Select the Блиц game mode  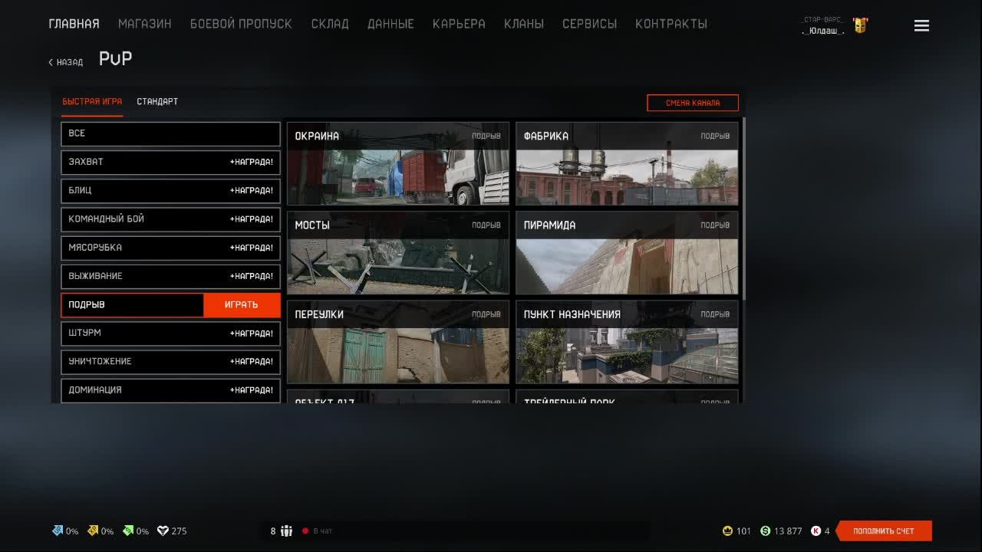coord(170,190)
